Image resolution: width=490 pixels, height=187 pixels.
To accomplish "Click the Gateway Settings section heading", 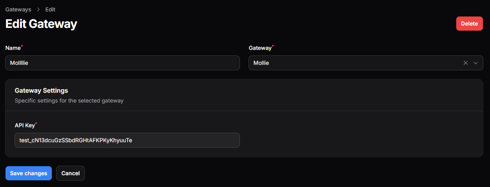I will pyautogui.click(x=41, y=91).
